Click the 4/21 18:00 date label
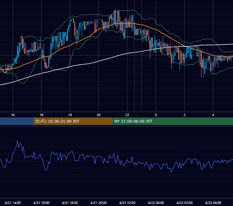The width and height of the screenshot is (233, 206). tap(70, 203)
